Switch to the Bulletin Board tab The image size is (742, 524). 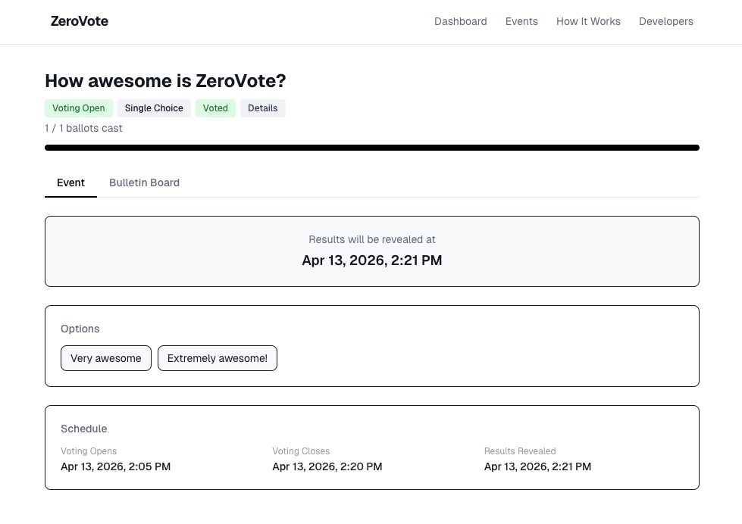[144, 182]
